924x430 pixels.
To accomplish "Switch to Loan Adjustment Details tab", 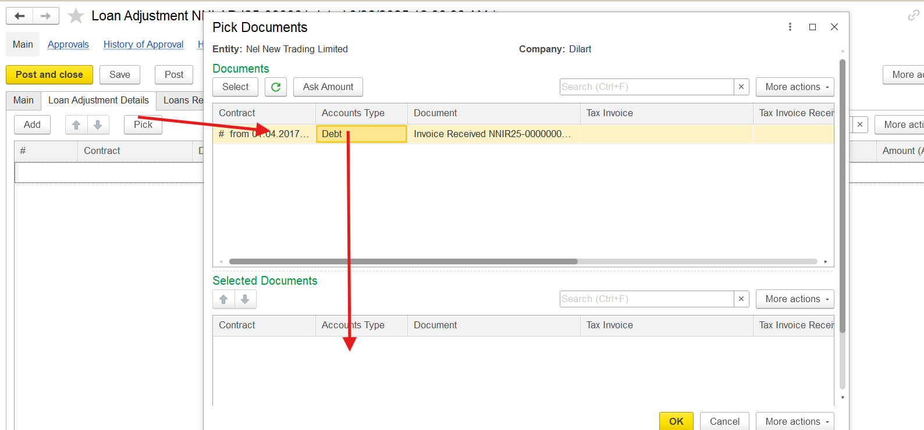I will 98,101.
